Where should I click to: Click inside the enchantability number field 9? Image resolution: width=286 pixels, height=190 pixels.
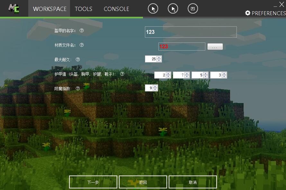pos(149,88)
